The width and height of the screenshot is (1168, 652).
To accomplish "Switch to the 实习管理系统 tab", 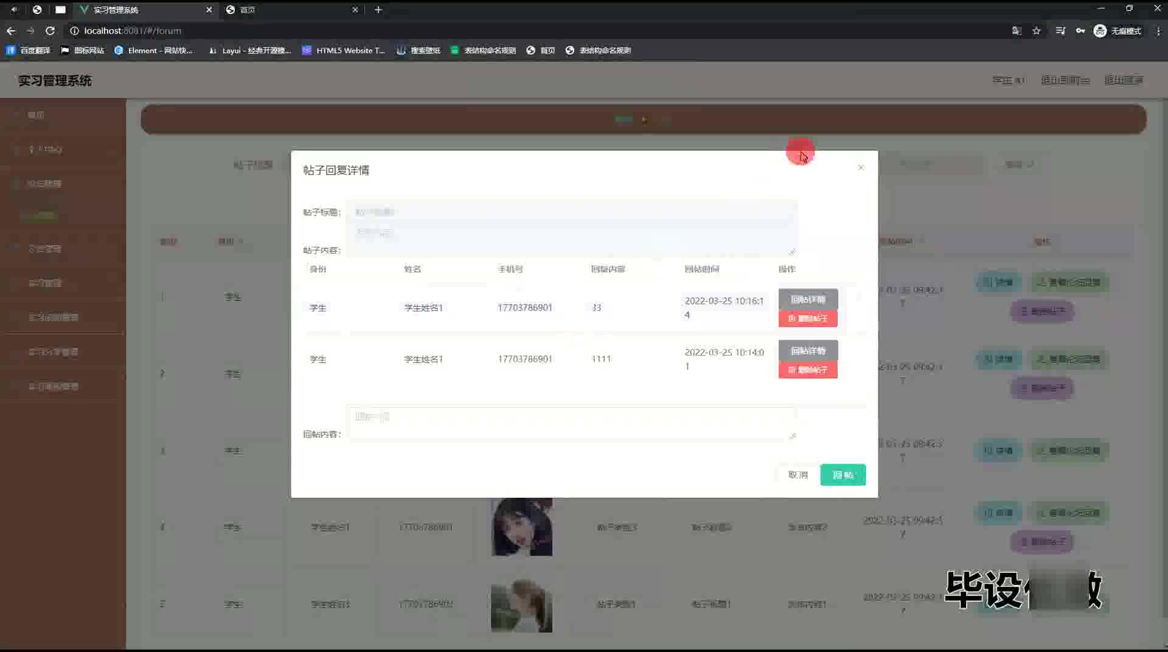I will click(x=146, y=10).
